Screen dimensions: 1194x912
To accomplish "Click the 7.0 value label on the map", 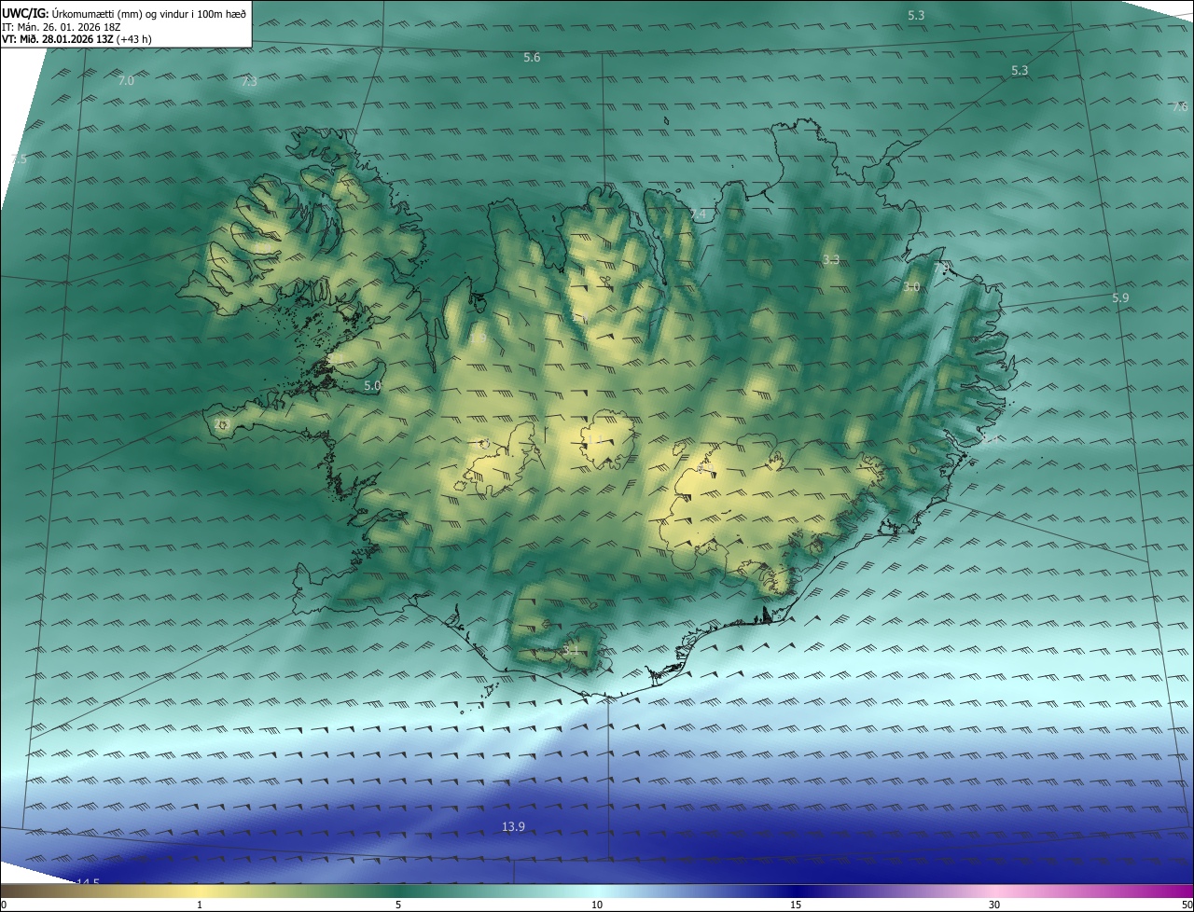I will click(126, 81).
